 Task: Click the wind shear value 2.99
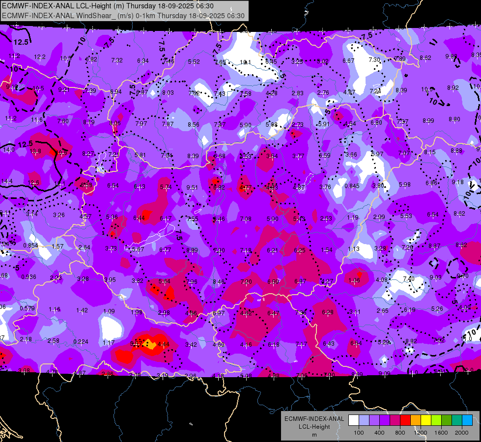pos(379,217)
